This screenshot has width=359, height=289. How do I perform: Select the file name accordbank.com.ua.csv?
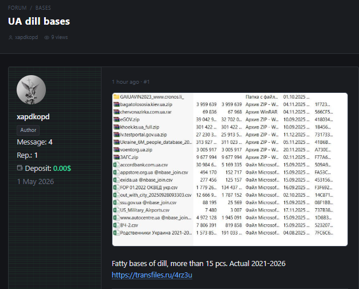pos(144,165)
